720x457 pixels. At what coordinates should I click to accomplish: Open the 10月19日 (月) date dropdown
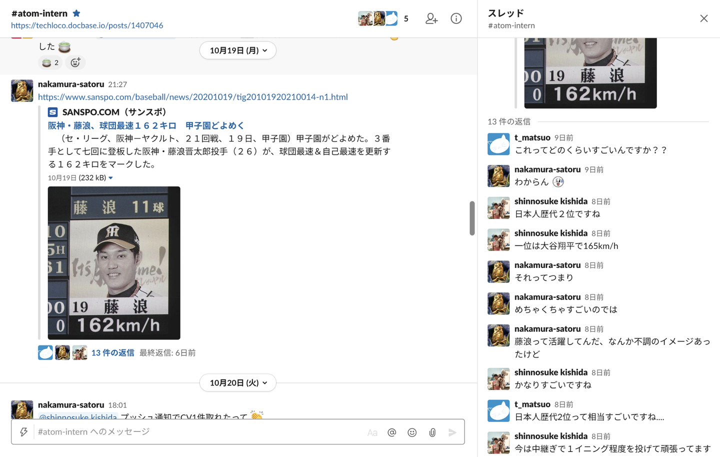(238, 50)
